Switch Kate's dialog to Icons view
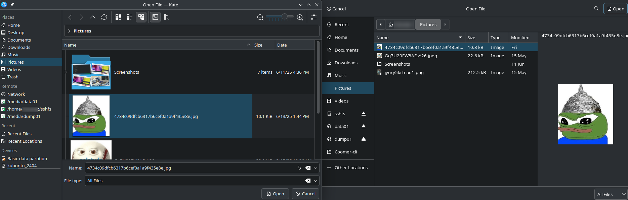Viewport: 628px width, 200px height. tap(118, 17)
